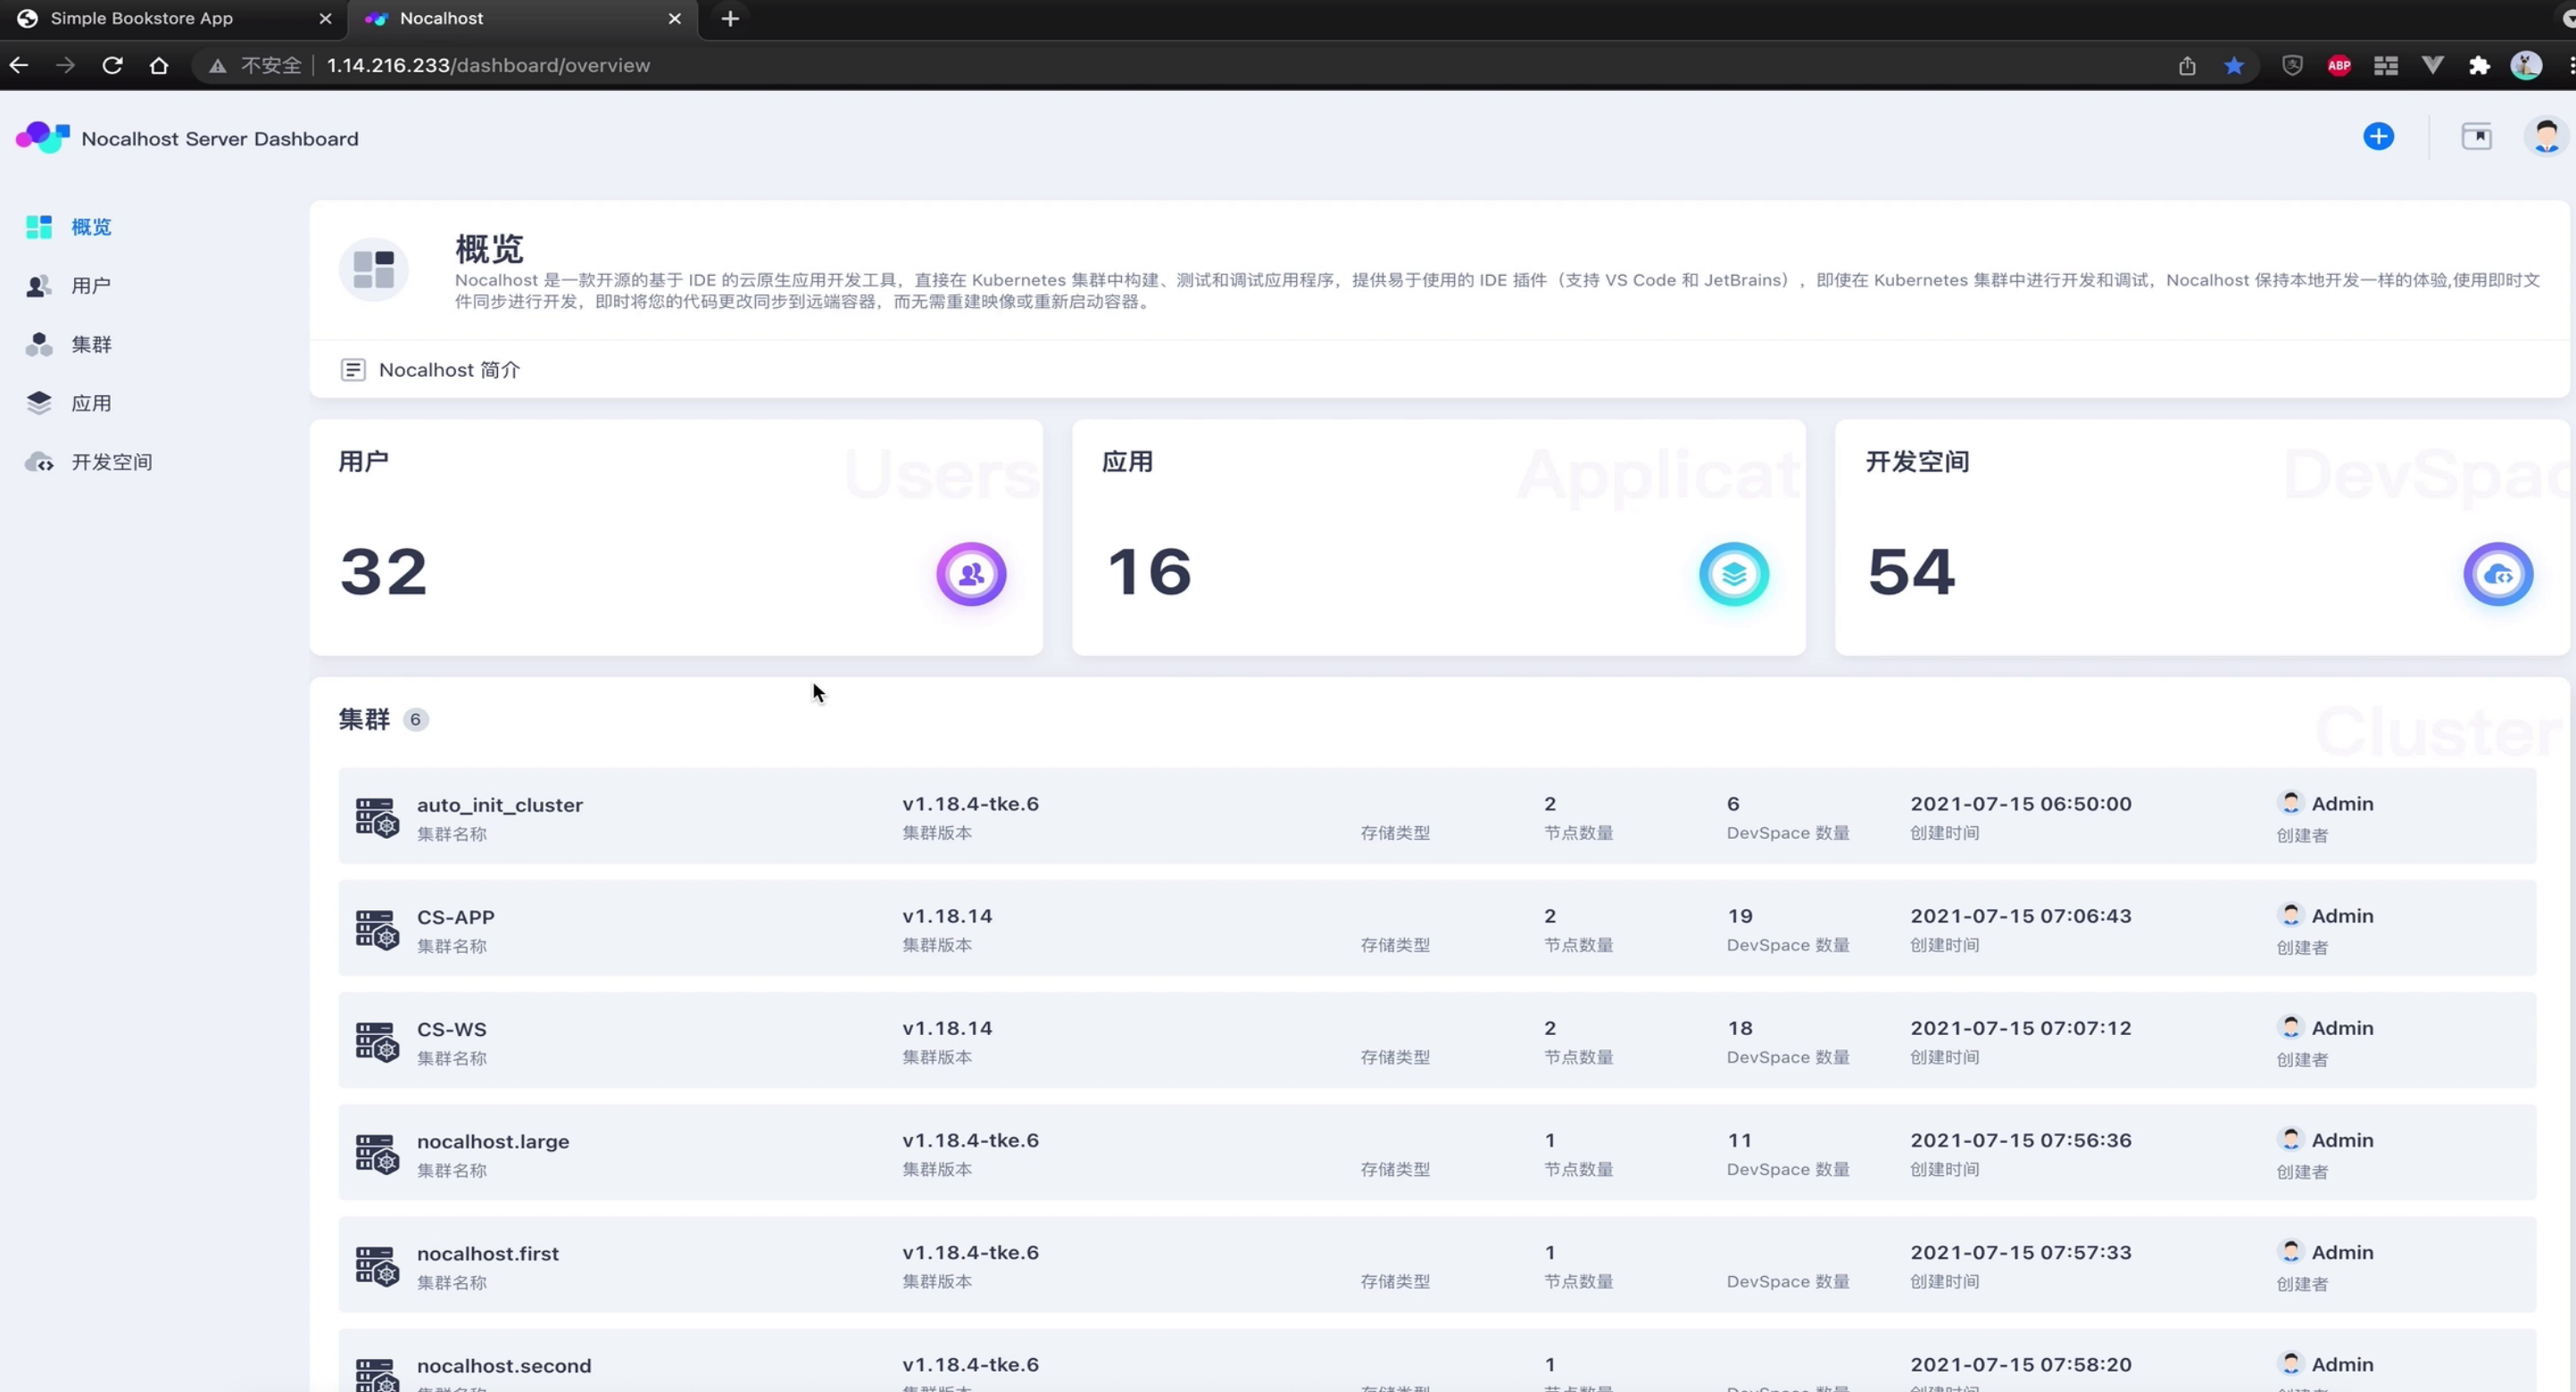
Task: Click the bookmark star in the address bar
Action: tap(2233, 65)
